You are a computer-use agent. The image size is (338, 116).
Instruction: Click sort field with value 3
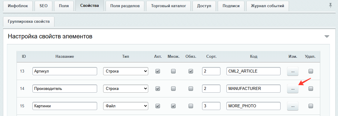point(211,106)
